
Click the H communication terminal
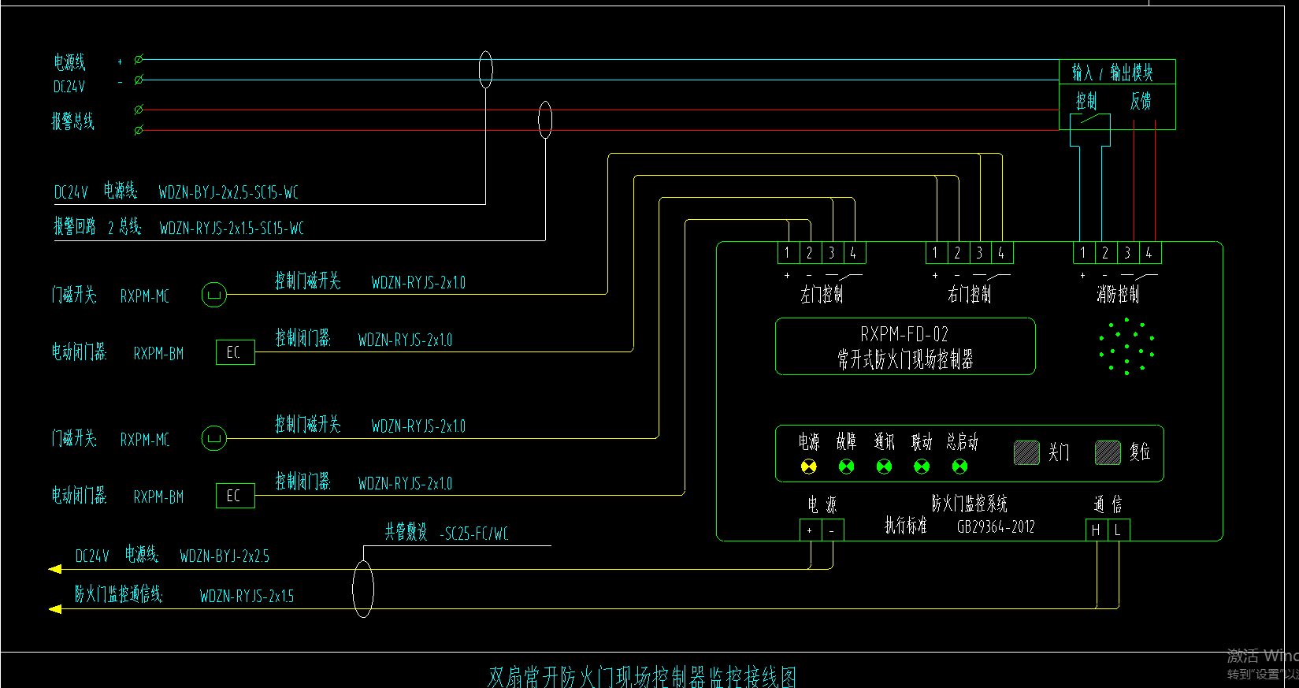coord(1097,530)
